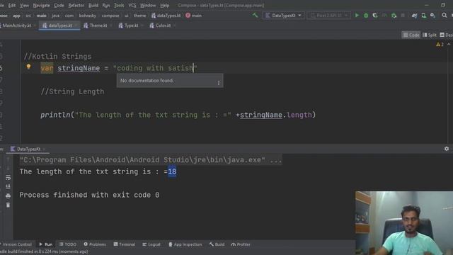This screenshot has width=453, height=255.
Task: Click 'bohrasky' breadcrumb in navigation bar
Action: coord(87,16)
